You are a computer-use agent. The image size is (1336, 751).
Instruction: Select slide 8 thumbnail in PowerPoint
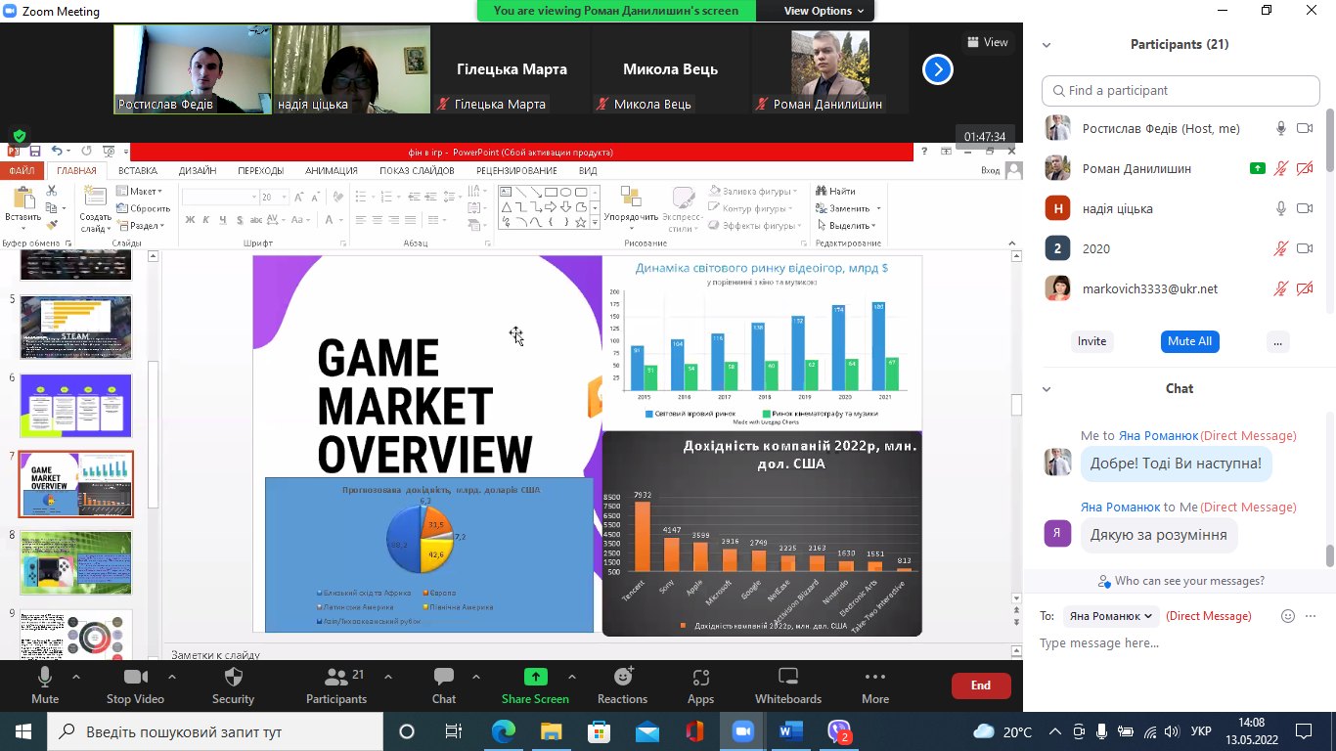coord(75,562)
